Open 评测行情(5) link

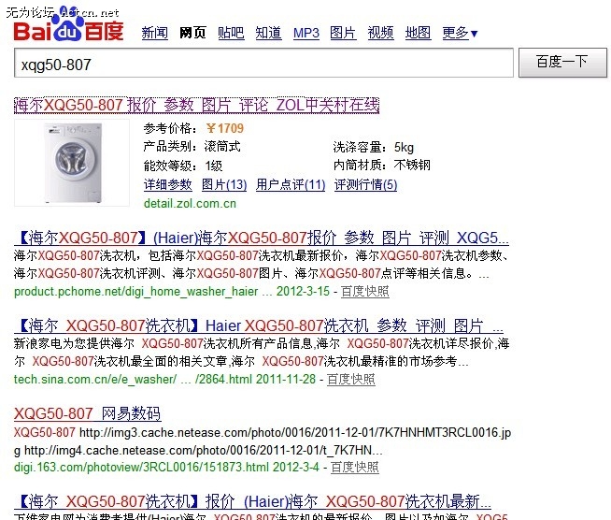(365, 185)
